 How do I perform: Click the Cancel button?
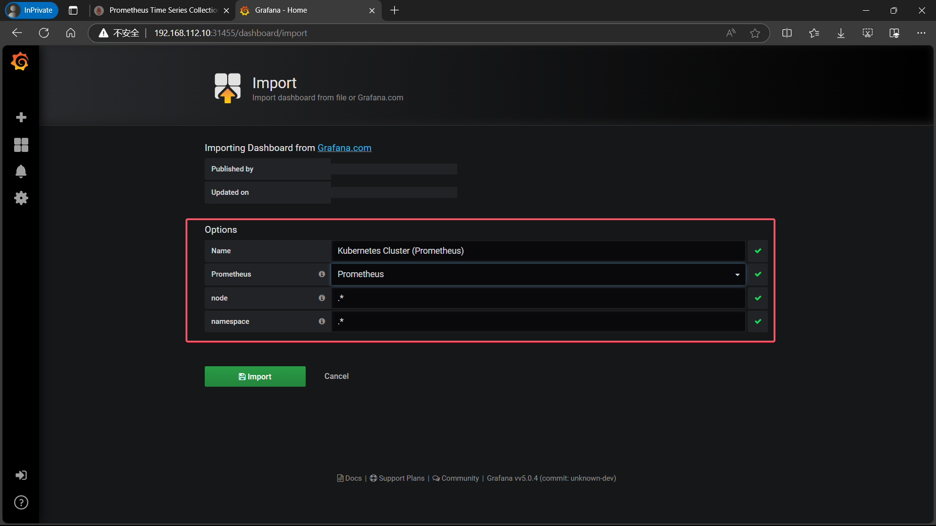[x=336, y=376]
